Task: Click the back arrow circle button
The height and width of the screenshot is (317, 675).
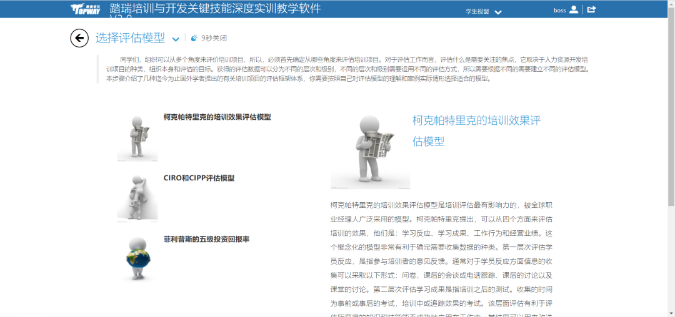Action: pos(79,38)
